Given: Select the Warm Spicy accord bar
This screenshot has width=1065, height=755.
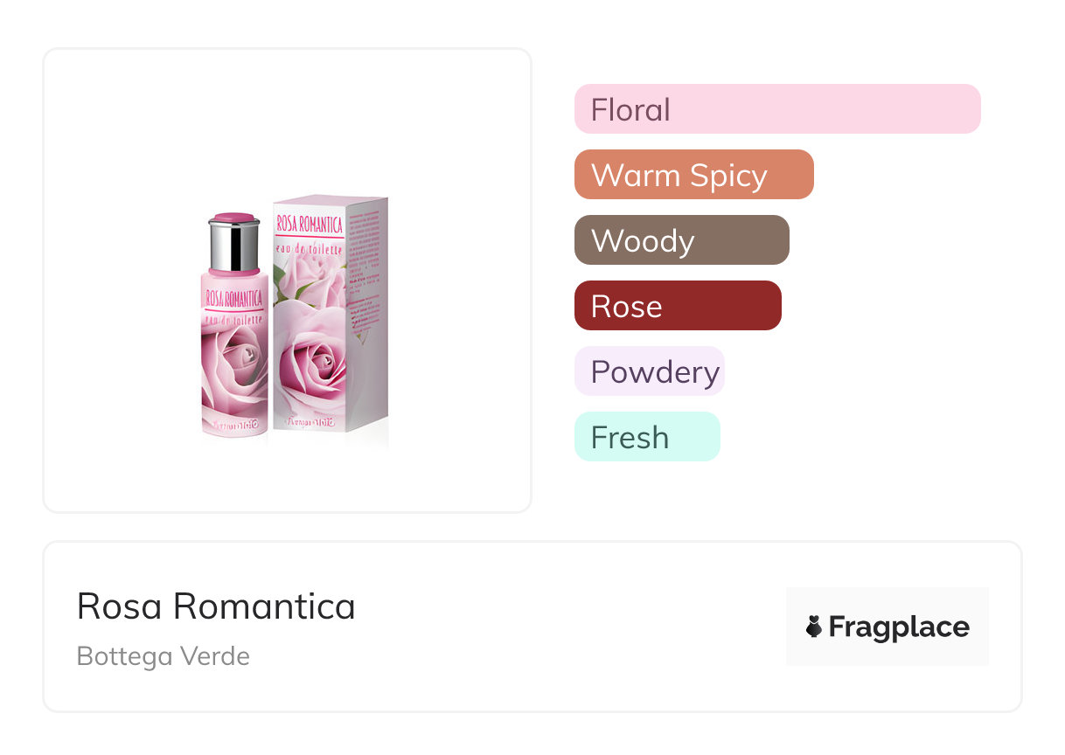Looking at the screenshot, I should click(x=693, y=175).
